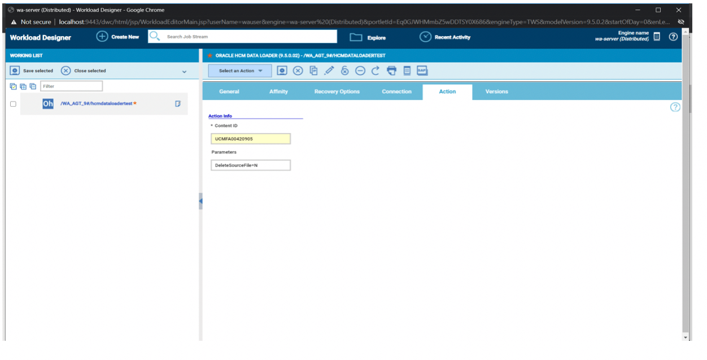
Task: Click the unlock icon in the job toolbar
Action: click(344, 71)
